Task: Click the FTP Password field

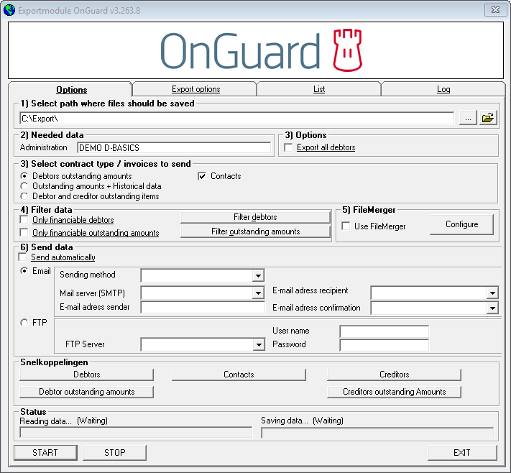Action: [385, 345]
